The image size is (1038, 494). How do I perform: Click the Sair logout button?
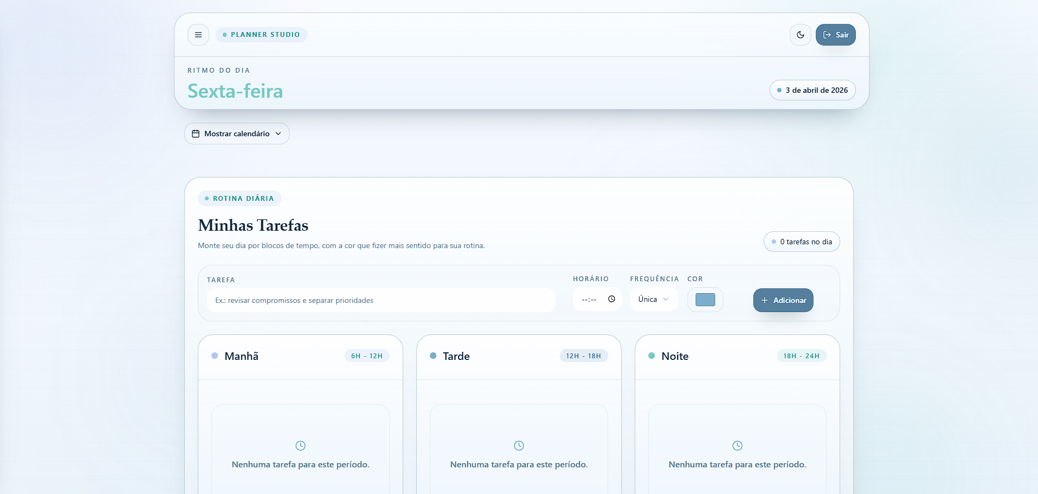click(x=836, y=35)
